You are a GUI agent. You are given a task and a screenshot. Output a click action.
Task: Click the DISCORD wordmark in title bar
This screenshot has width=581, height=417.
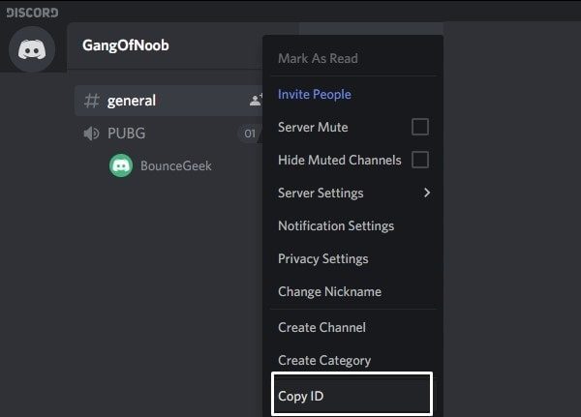tap(32, 13)
